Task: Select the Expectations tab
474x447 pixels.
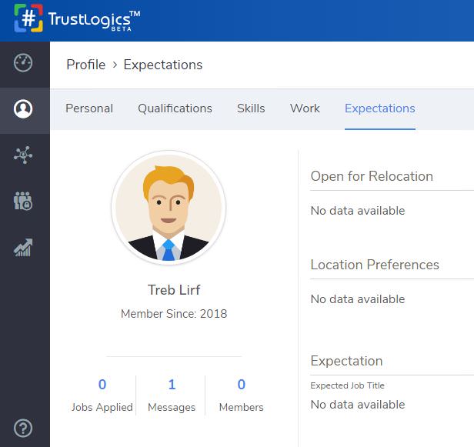Action: (x=380, y=108)
